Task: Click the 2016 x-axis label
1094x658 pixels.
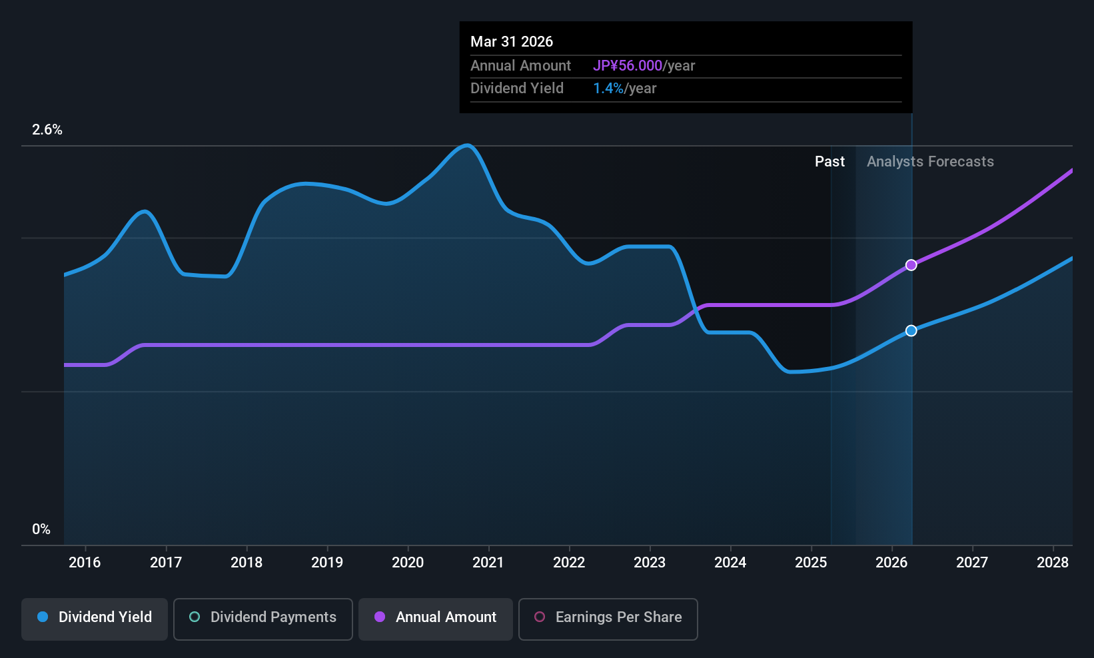Action: (x=85, y=563)
